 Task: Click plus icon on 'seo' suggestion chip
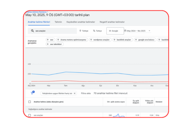[x=48, y=40]
